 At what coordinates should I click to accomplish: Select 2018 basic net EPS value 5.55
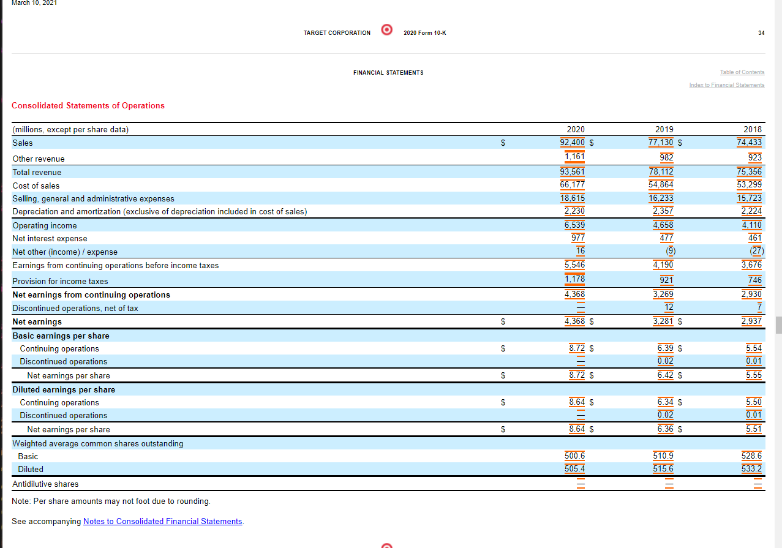point(754,375)
